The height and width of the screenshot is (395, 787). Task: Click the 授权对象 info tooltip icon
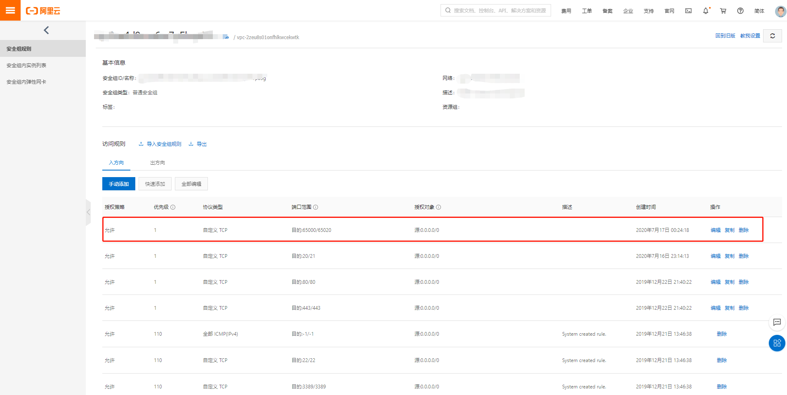tap(439, 207)
